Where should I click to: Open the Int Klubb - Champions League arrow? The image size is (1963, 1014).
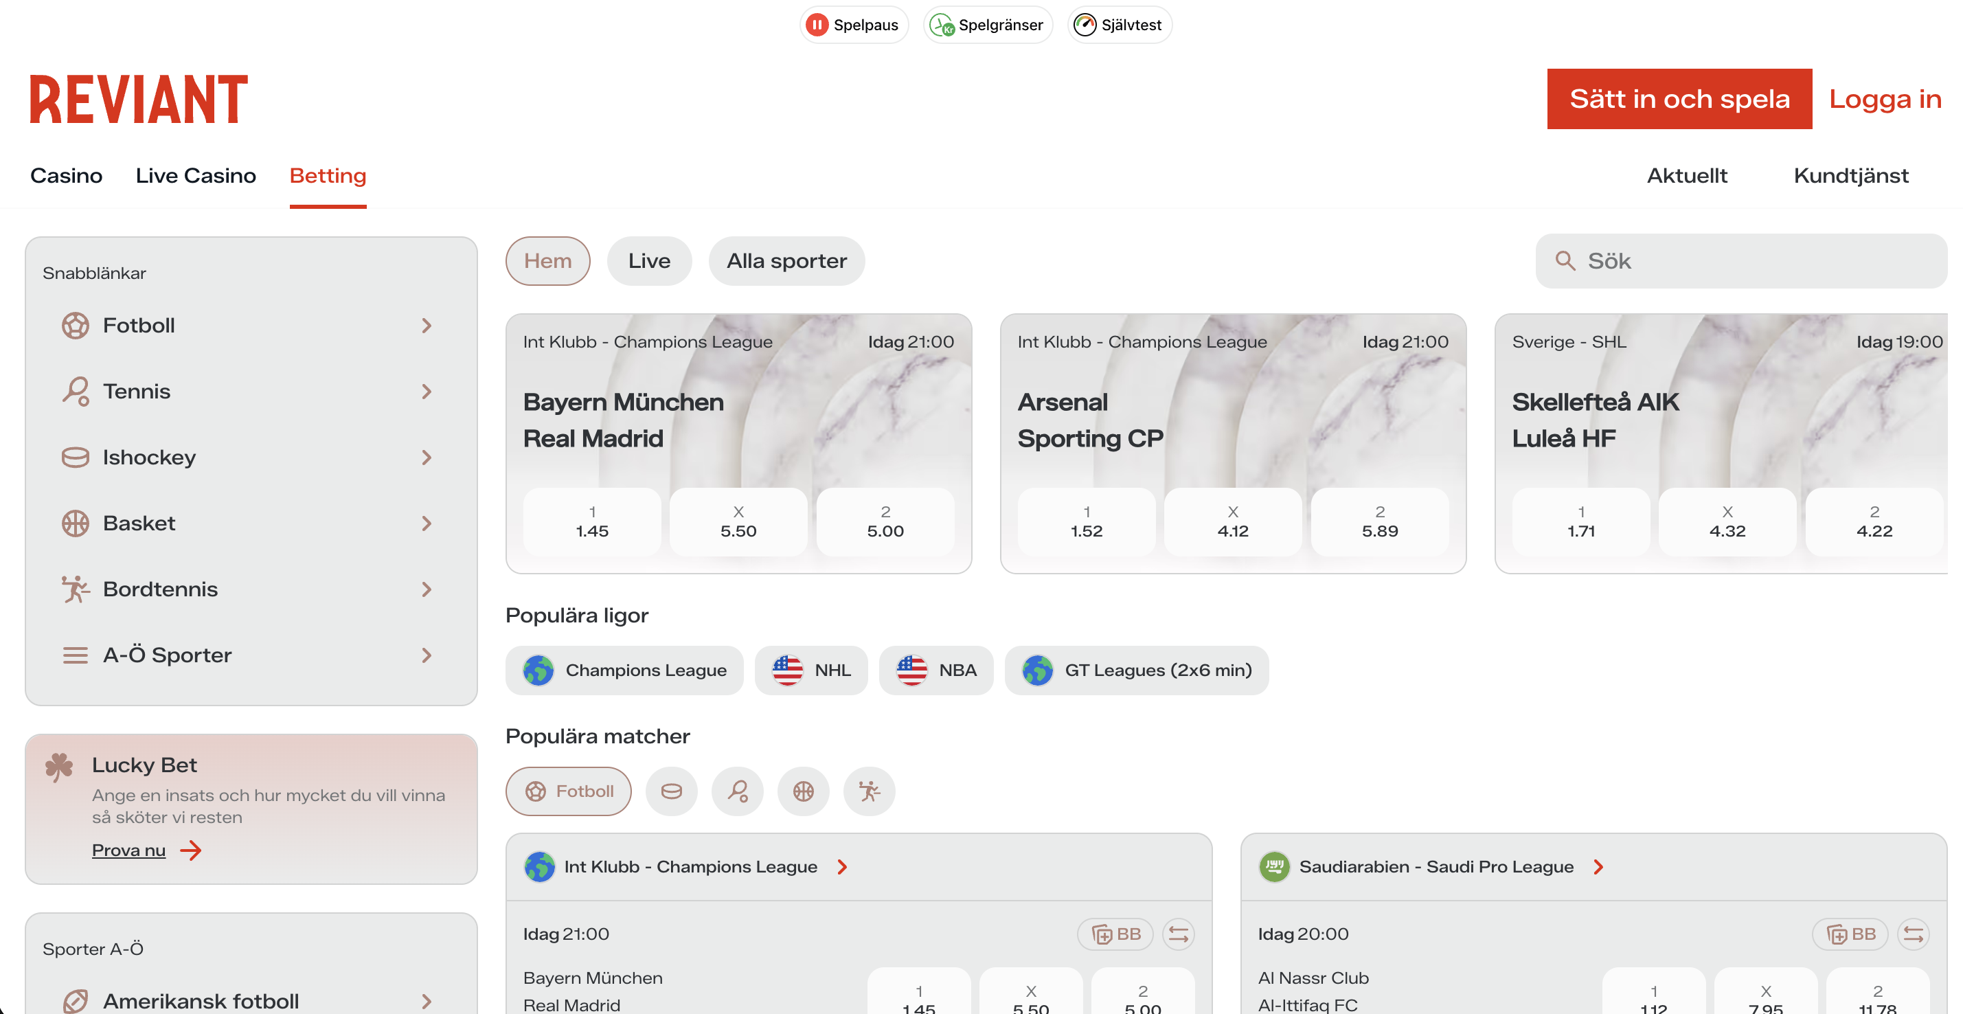click(841, 866)
